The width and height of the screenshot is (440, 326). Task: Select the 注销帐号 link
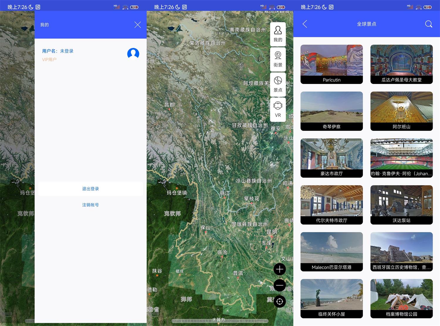tap(90, 205)
